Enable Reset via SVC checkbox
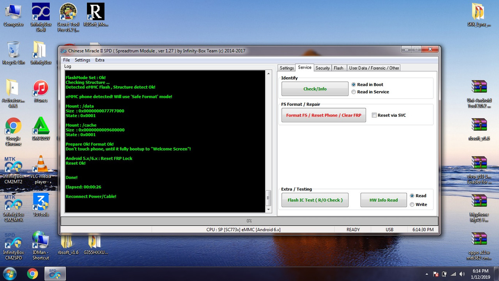 coord(389,115)
